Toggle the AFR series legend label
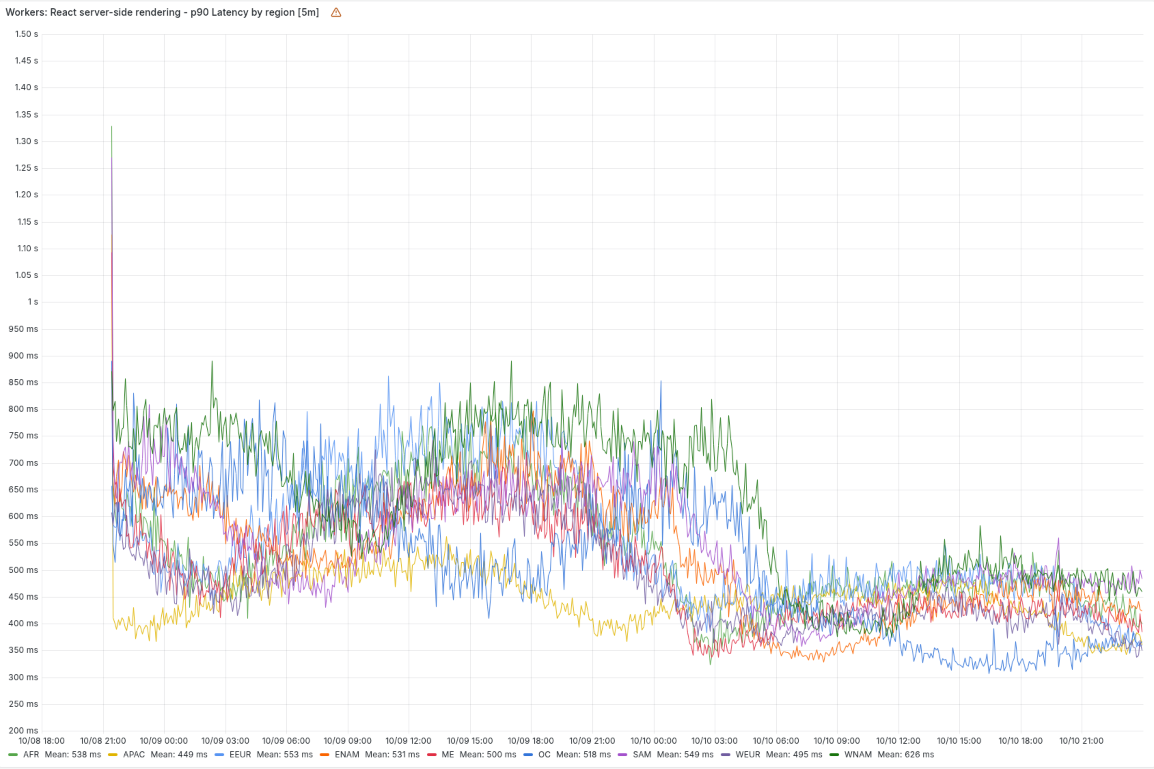The image size is (1154, 769). click(31, 754)
